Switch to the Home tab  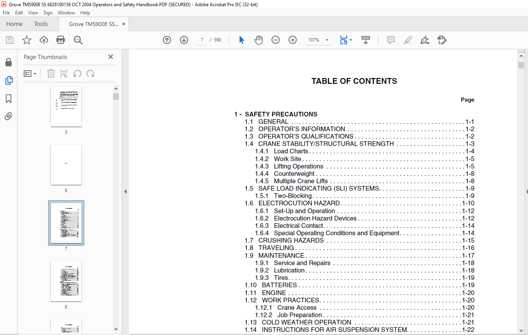(x=14, y=24)
